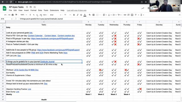
Task: Open zoom 100% dropdown
Action: click(x=24, y=15)
